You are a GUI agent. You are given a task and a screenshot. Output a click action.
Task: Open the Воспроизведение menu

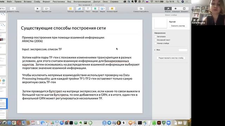82,1
